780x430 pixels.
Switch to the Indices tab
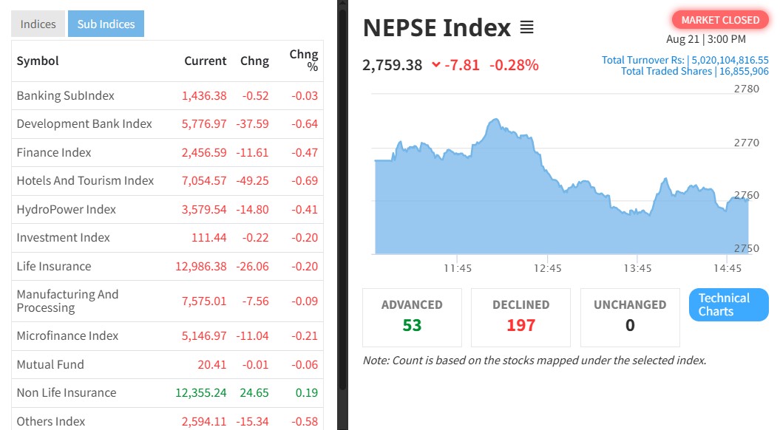click(38, 24)
